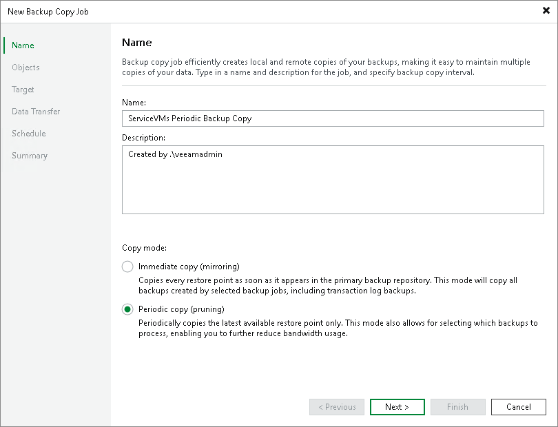Image resolution: width=558 pixels, height=427 pixels.
Task: Go to the Objects step
Action: pos(25,67)
